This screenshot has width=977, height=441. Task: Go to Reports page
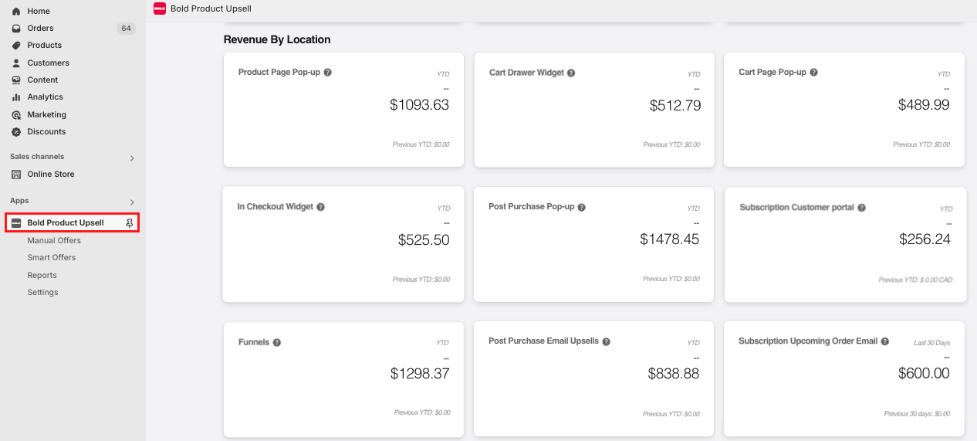(42, 276)
